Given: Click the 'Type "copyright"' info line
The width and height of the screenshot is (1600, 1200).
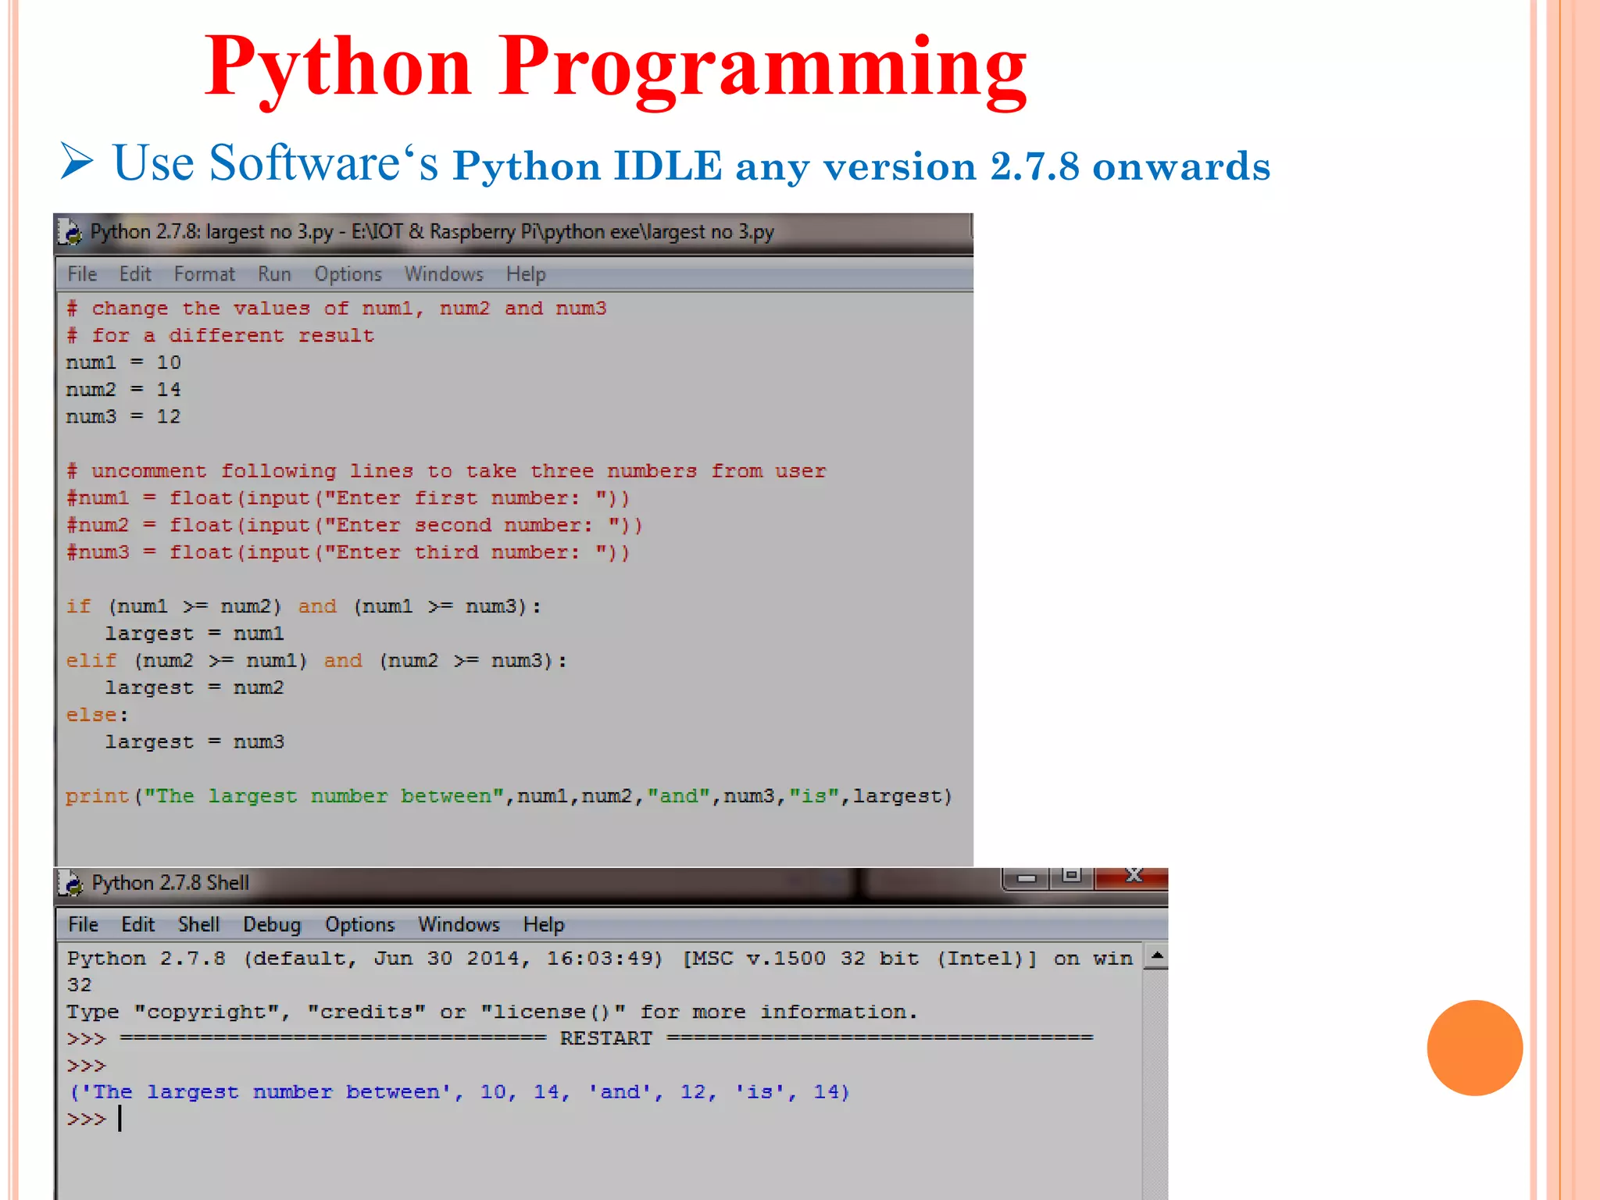Looking at the screenshot, I should 492,1012.
